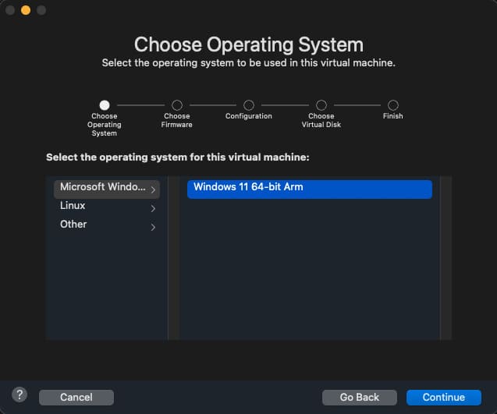The image size is (497, 414).
Task: Expand the Microsoft Windows chevron arrow
Action: (x=153, y=189)
